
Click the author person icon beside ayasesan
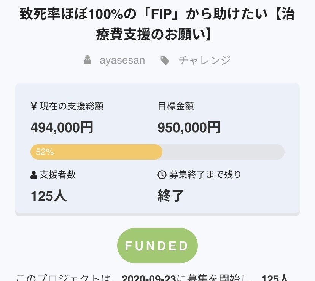[x=87, y=60]
